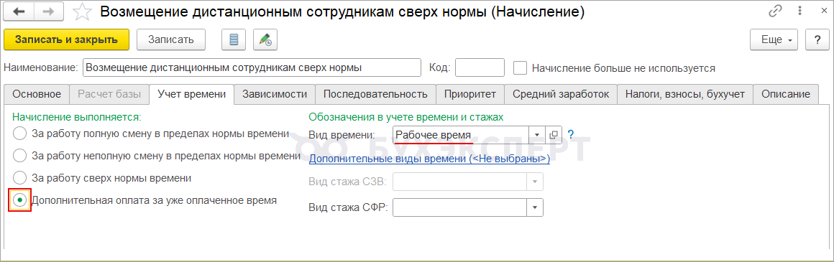Switch to the Расчет базы tab
Image resolution: width=834 pixels, height=262 pixels.
[109, 94]
